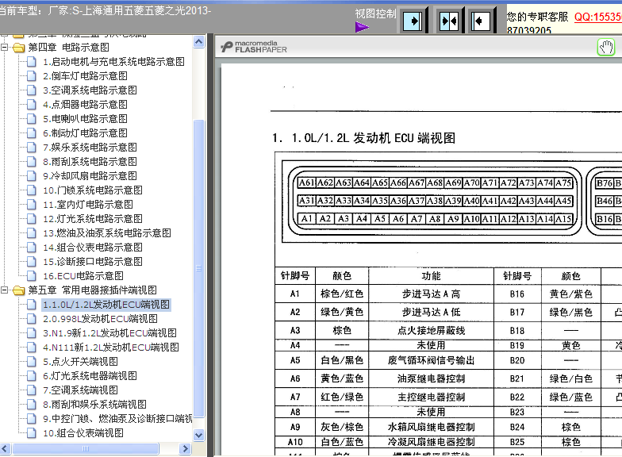The image size is (622, 457).
Task: Open 7.空调系统端视图
Action: point(80,390)
